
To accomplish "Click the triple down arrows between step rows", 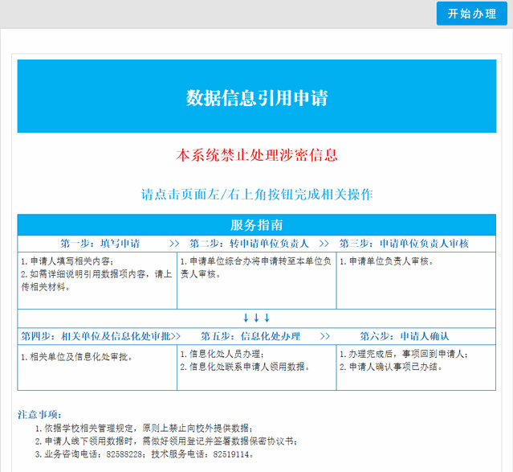I will pos(257,318).
